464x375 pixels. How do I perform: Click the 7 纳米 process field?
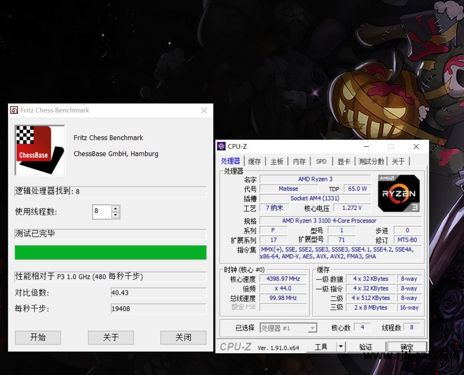pos(274,208)
